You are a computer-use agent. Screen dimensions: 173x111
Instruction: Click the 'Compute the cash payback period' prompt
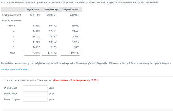click(x=28, y=80)
